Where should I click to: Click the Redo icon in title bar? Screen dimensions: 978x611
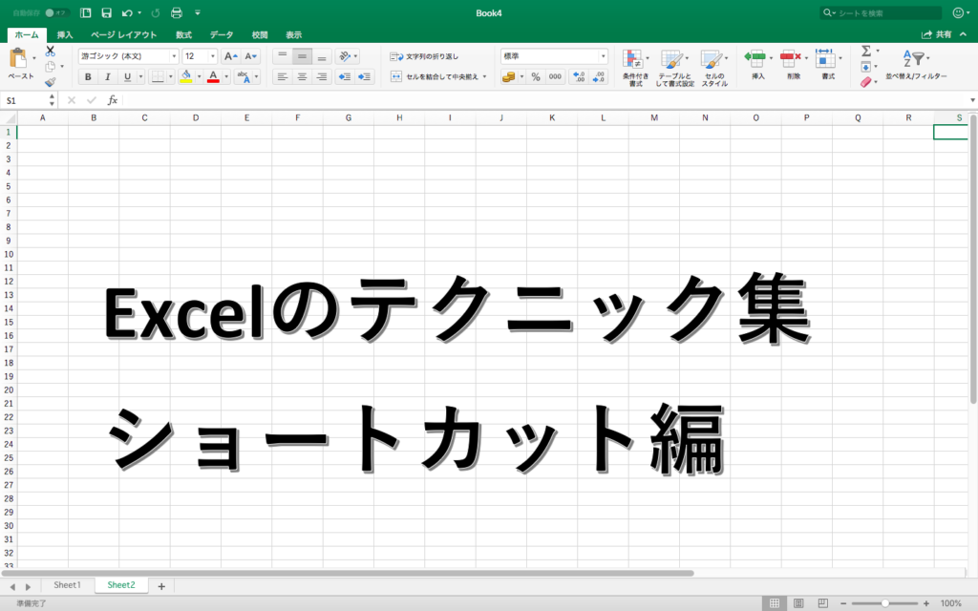pos(156,13)
